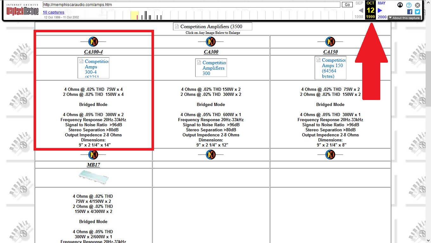Expand the About this capture dropdown
Image resolution: width=431 pixels, height=243 pixels.
point(404,18)
